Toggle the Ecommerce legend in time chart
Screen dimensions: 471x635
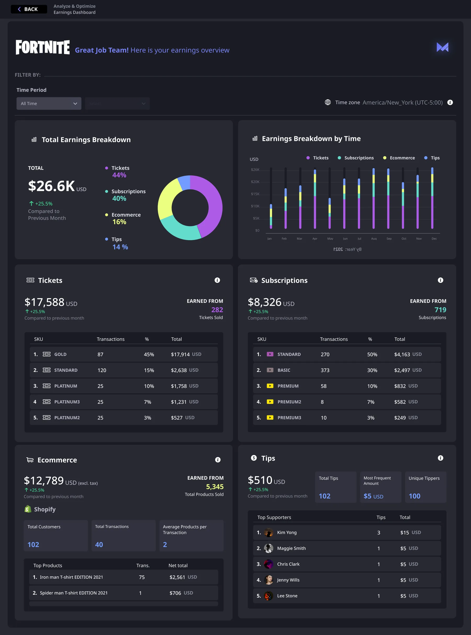click(x=399, y=158)
